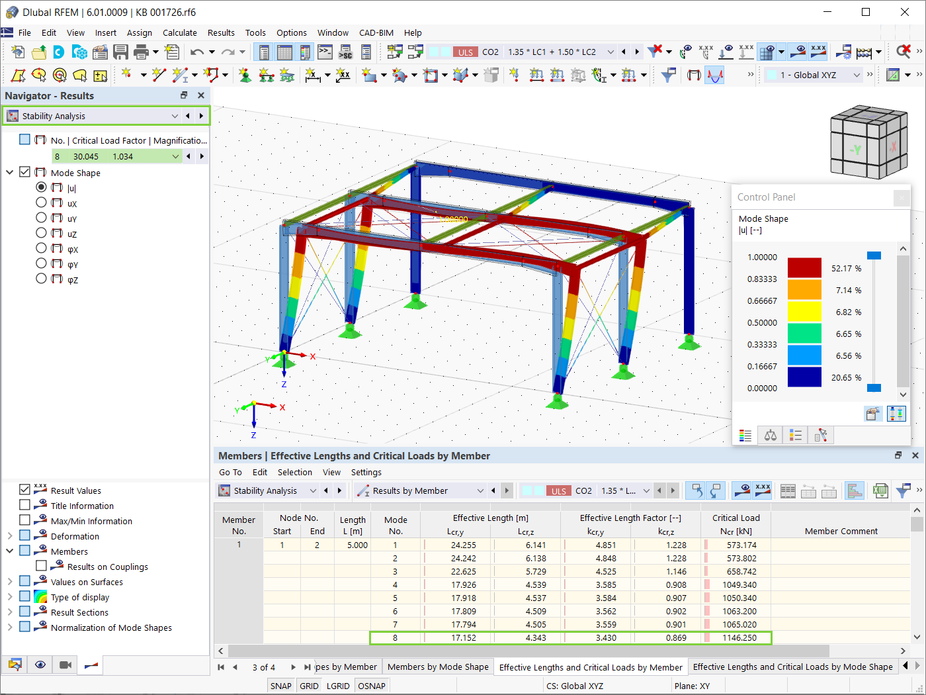Viewport: 926px width, 695px height.
Task: Collapse the Mode Shape tree node
Action: [x=10, y=172]
